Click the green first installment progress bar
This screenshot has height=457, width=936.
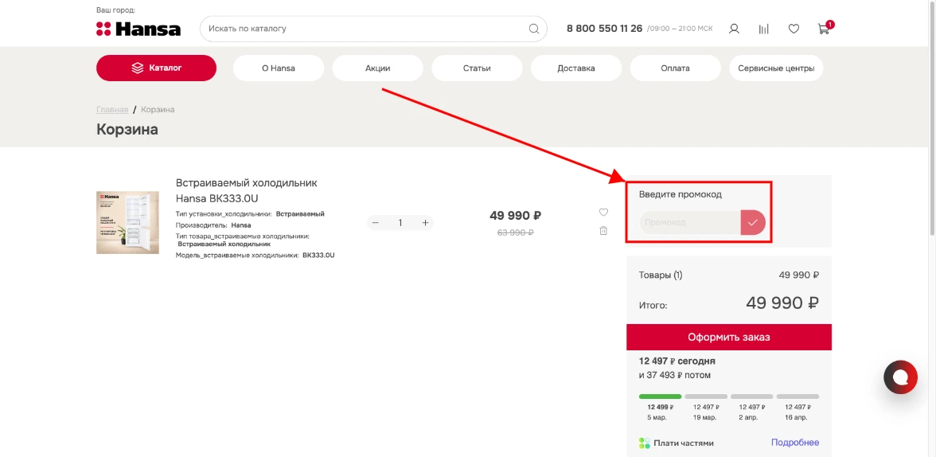661,396
